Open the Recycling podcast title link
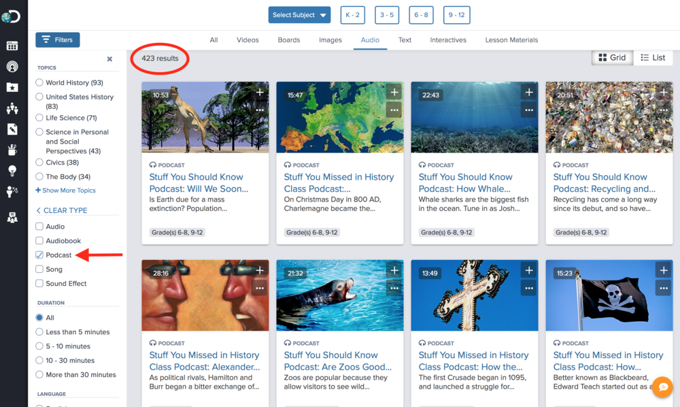The width and height of the screenshot is (680, 407). click(x=604, y=182)
